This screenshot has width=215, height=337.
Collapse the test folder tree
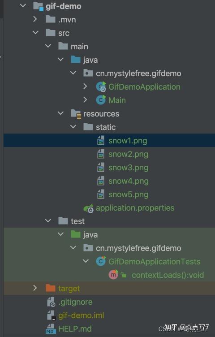tap(48, 221)
